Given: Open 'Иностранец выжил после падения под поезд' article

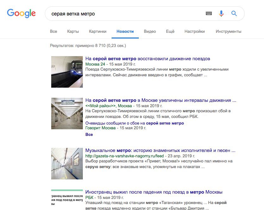Looking at the screenshot, I should (x=154, y=192).
